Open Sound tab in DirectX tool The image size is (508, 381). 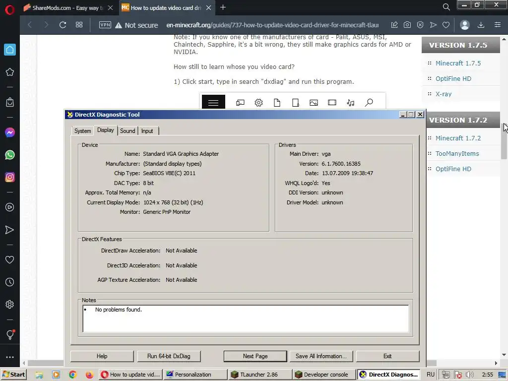[127, 131]
